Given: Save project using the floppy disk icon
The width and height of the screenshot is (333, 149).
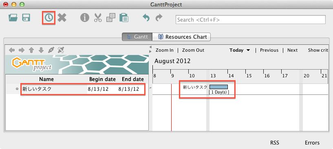Looking at the screenshot, I should (26, 18).
